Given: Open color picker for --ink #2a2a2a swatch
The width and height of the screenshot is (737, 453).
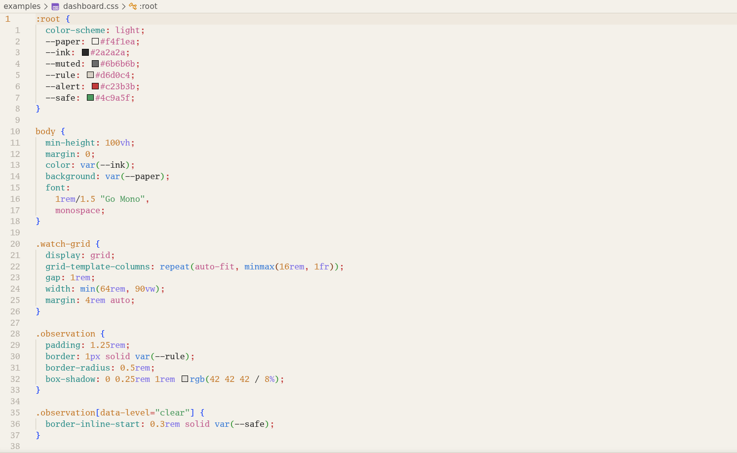Looking at the screenshot, I should click(85, 52).
